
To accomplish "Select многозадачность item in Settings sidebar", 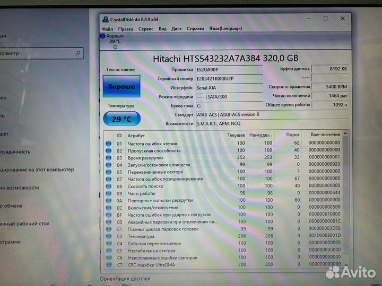I will click(15, 152).
